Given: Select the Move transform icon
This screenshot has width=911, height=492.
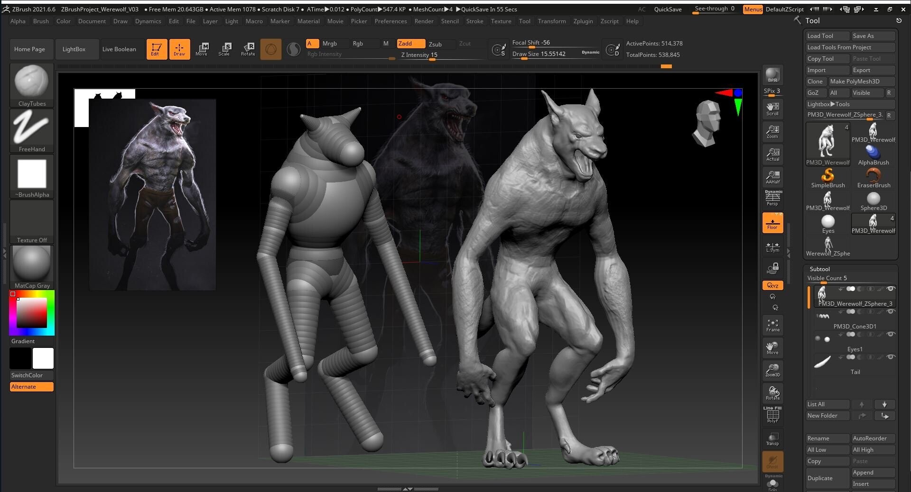Looking at the screenshot, I should (x=202, y=49).
